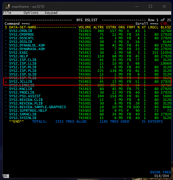Open the Keypad menu
Image resolution: width=173 pixels, height=180 pixels.
pos(51,13)
